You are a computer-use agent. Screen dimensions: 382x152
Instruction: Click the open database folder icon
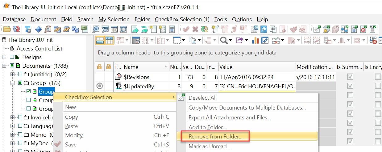click(7, 30)
